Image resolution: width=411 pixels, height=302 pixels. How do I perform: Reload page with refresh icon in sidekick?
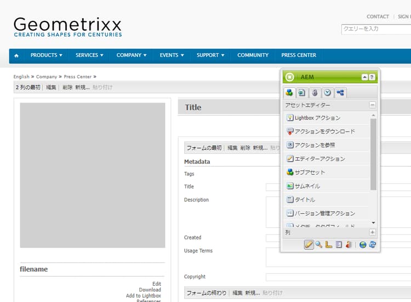pyautogui.click(x=373, y=244)
